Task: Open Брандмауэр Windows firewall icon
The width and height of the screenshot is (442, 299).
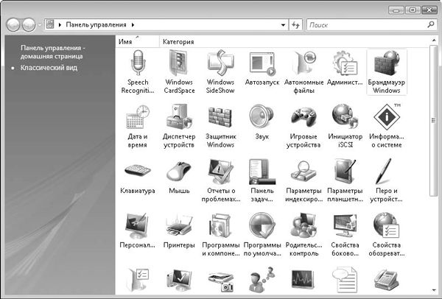Action: pyautogui.click(x=386, y=66)
